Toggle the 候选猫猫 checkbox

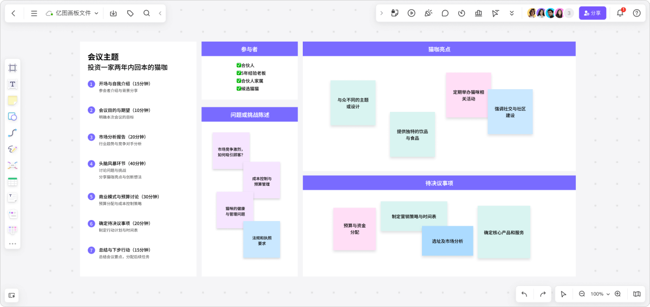coord(239,89)
